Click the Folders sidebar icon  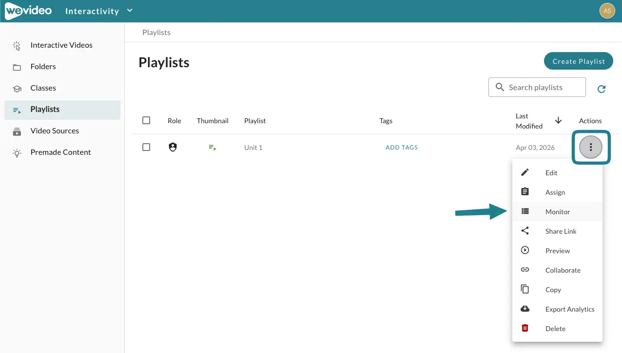tap(17, 67)
